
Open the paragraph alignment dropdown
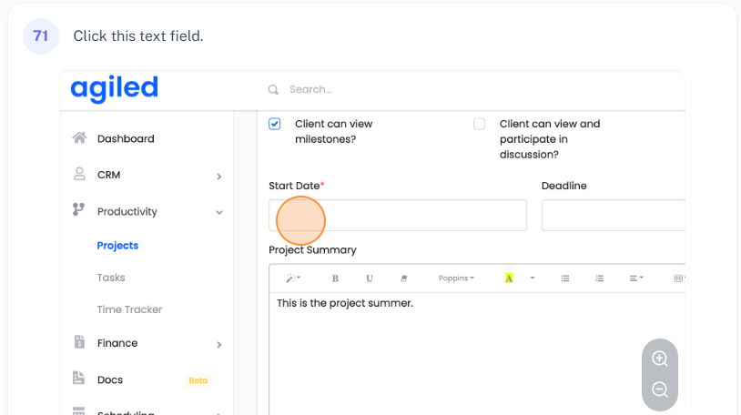(x=636, y=278)
